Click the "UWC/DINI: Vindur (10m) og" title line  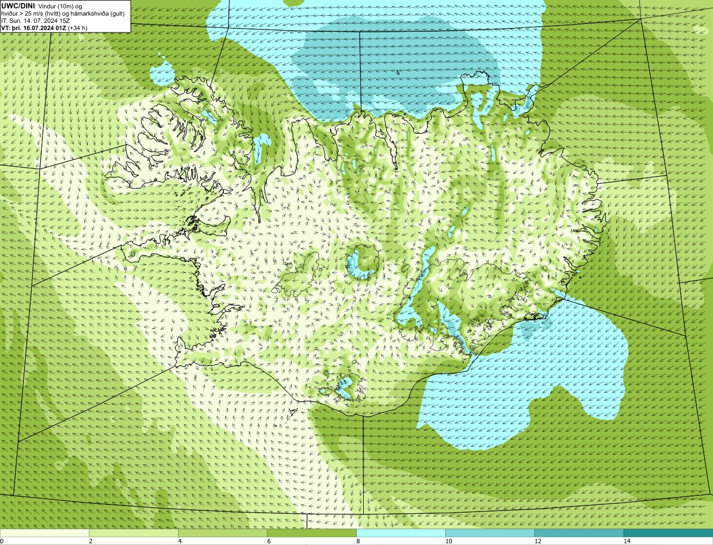pyautogui.click(x=42, y=6)
